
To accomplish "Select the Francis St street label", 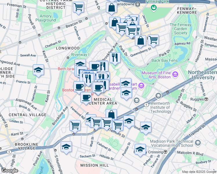I will coord(23,82).
